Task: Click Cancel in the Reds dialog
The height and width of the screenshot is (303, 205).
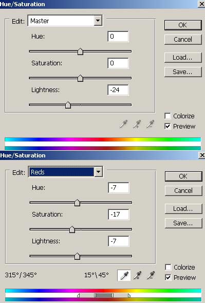Action: (183, 190)
